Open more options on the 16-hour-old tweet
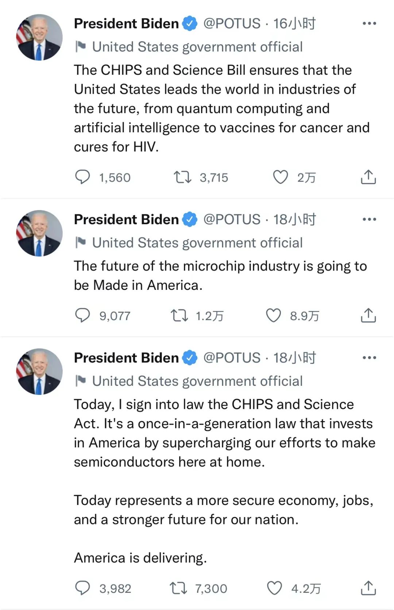 tap(369, 24)
